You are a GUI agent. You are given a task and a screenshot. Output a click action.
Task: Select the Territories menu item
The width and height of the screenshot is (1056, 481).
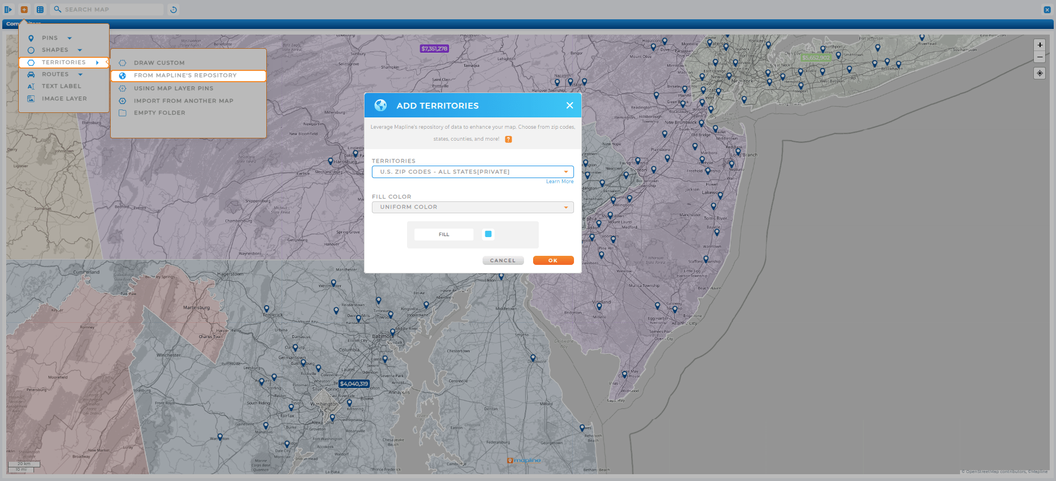[64, 62]
